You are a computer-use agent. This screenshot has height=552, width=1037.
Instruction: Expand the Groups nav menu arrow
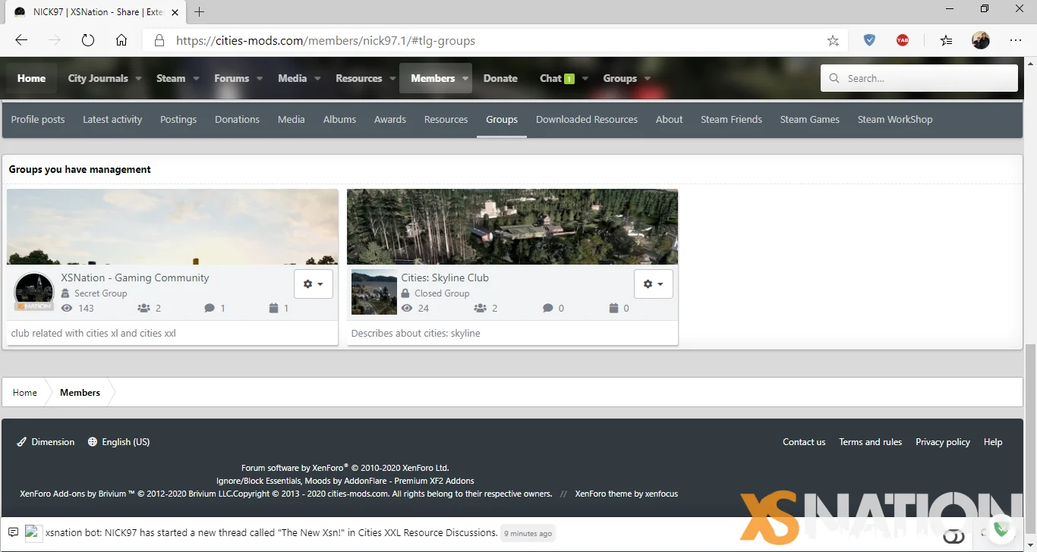click(647, 78)
